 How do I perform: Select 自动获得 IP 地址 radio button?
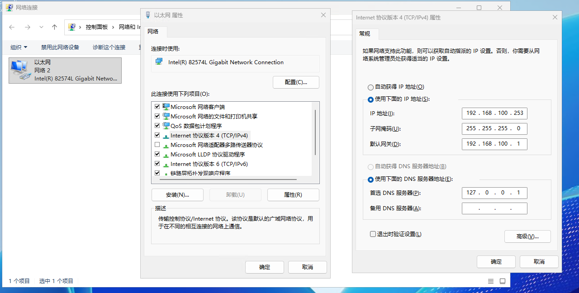click(371, 87)
